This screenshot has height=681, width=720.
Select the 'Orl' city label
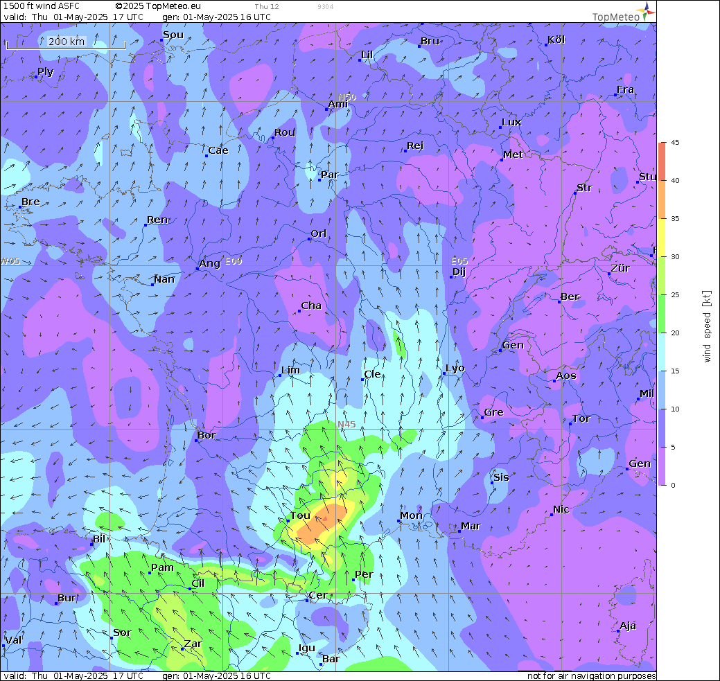(x=319, y=233)
